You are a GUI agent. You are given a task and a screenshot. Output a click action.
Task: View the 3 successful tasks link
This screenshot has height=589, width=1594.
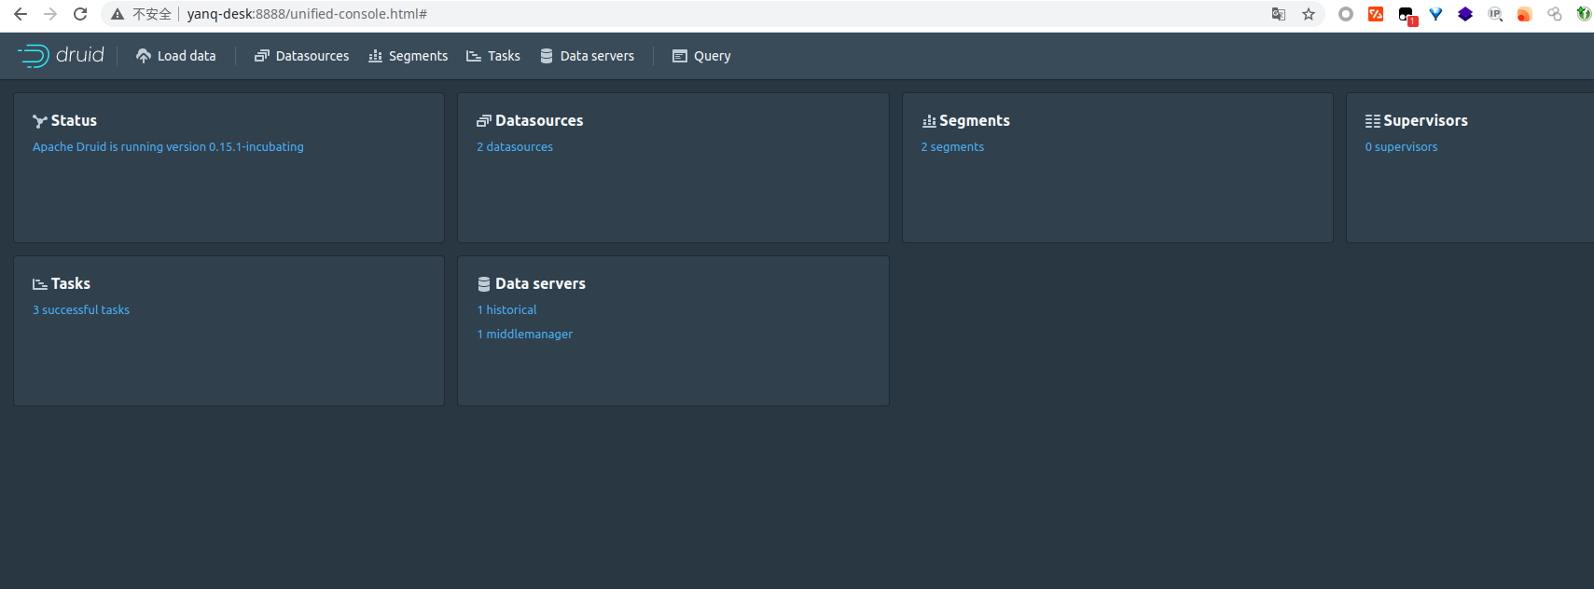click(81, 310)
